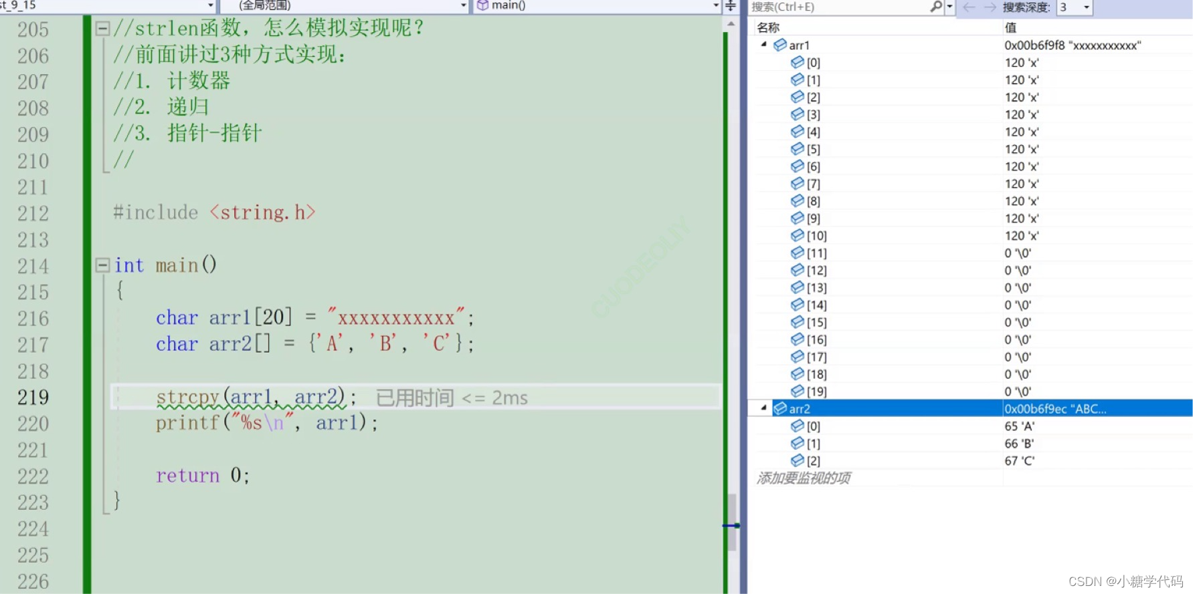Click the editor vertical scrollbar thumb
This screenshot has width=1193, height=594.
(x=732, y=522)
